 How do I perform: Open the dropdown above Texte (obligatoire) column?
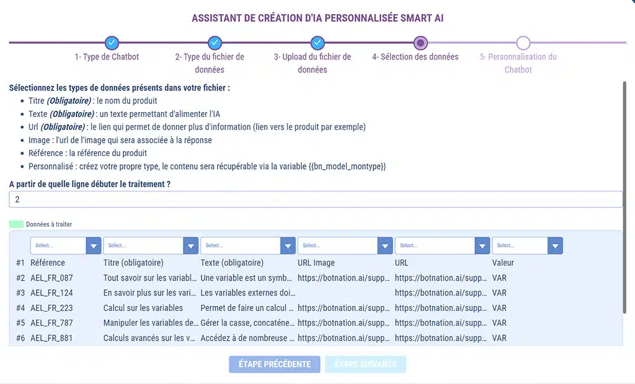coord(248,246)
